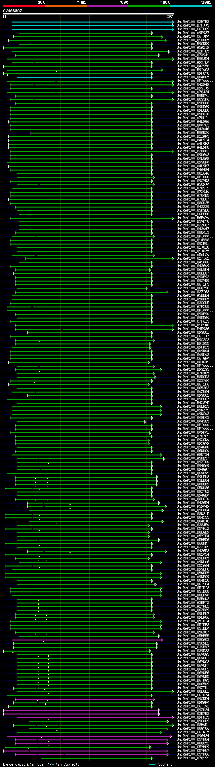Open hit UniRef100_A9NLA6
Screen dimensions: 215x767
pyautogui.click(x=193, y=562)
